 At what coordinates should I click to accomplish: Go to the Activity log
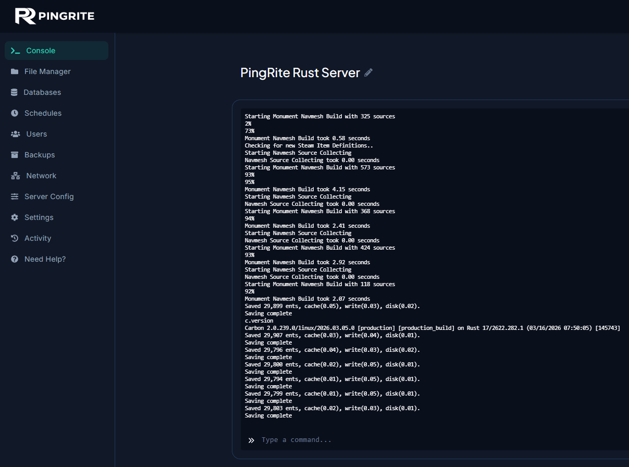(37, 238)
